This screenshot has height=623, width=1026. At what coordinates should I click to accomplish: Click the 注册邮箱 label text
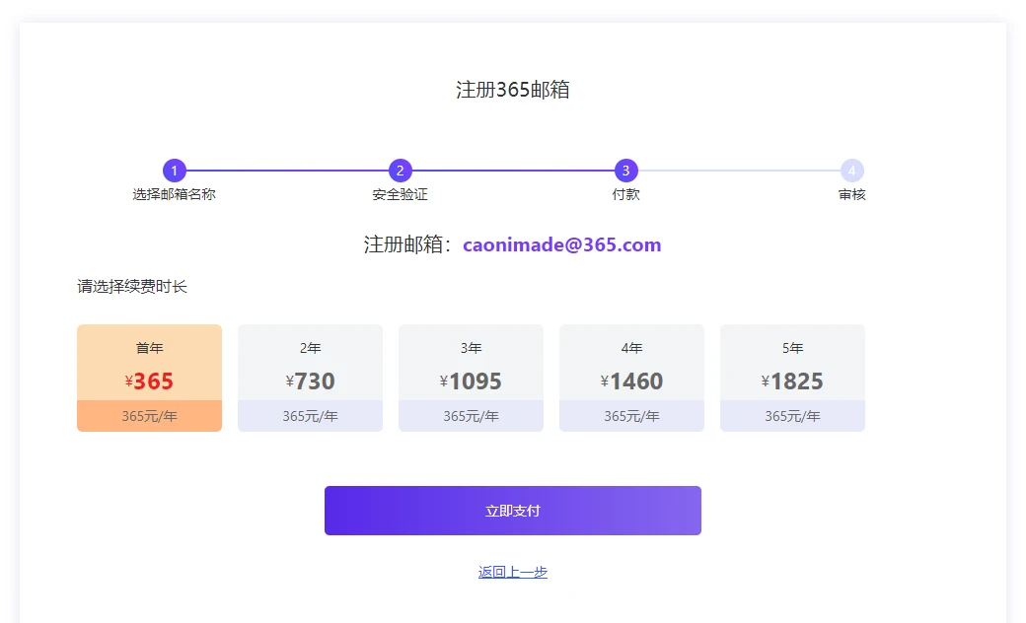point(406,244)
